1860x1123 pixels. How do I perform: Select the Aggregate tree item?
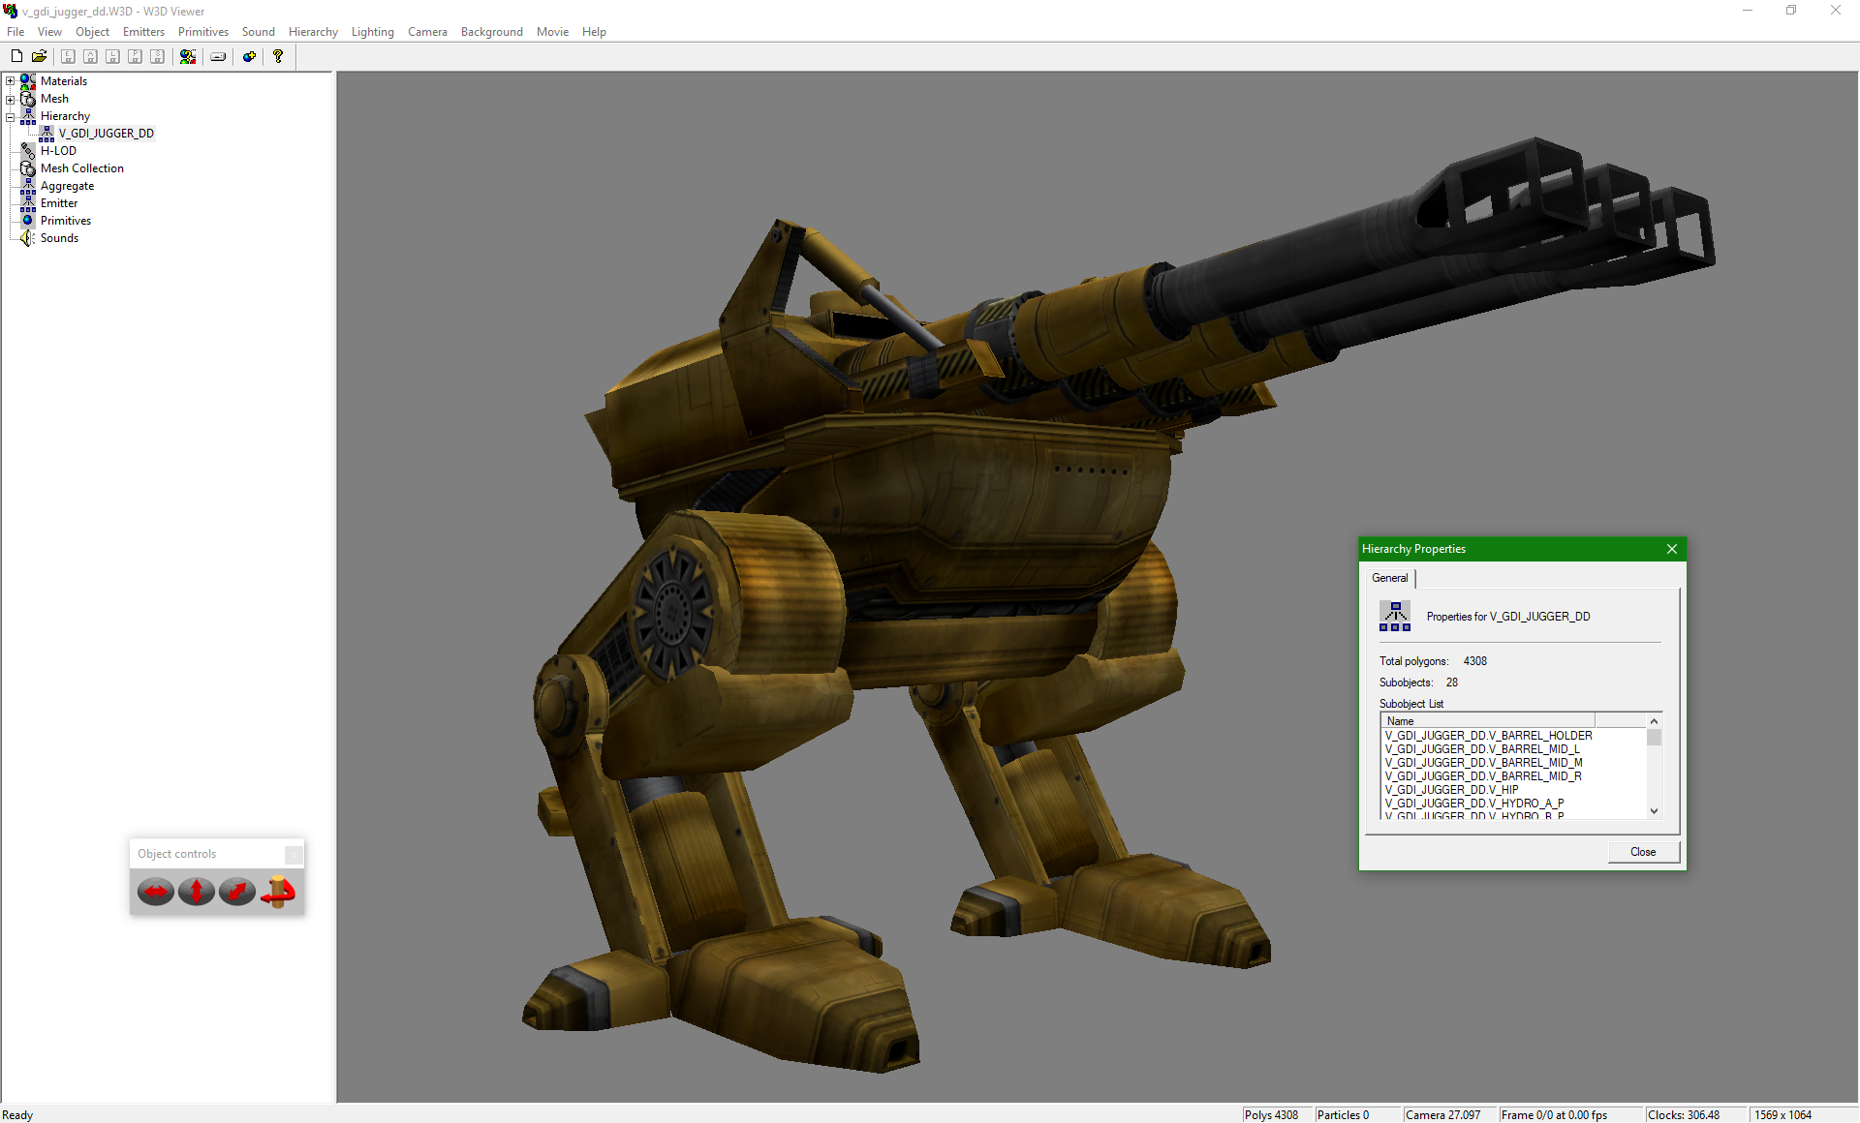[67, 186]
